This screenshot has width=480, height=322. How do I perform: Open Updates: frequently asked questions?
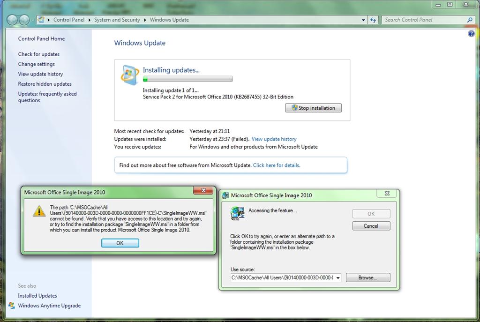click(47, 97)
